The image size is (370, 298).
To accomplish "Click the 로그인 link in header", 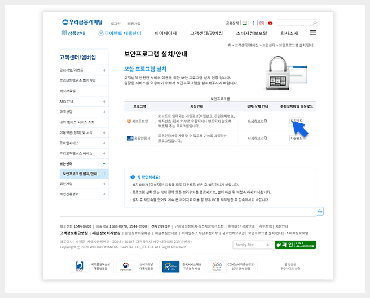I will pos(116,23).
